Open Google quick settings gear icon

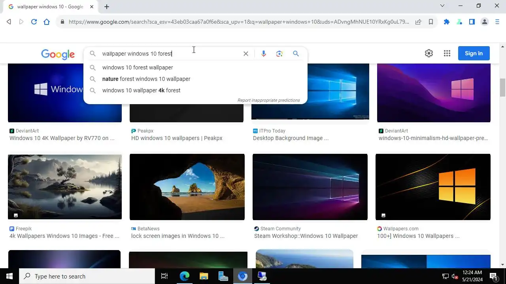click(x=429, y=53)
